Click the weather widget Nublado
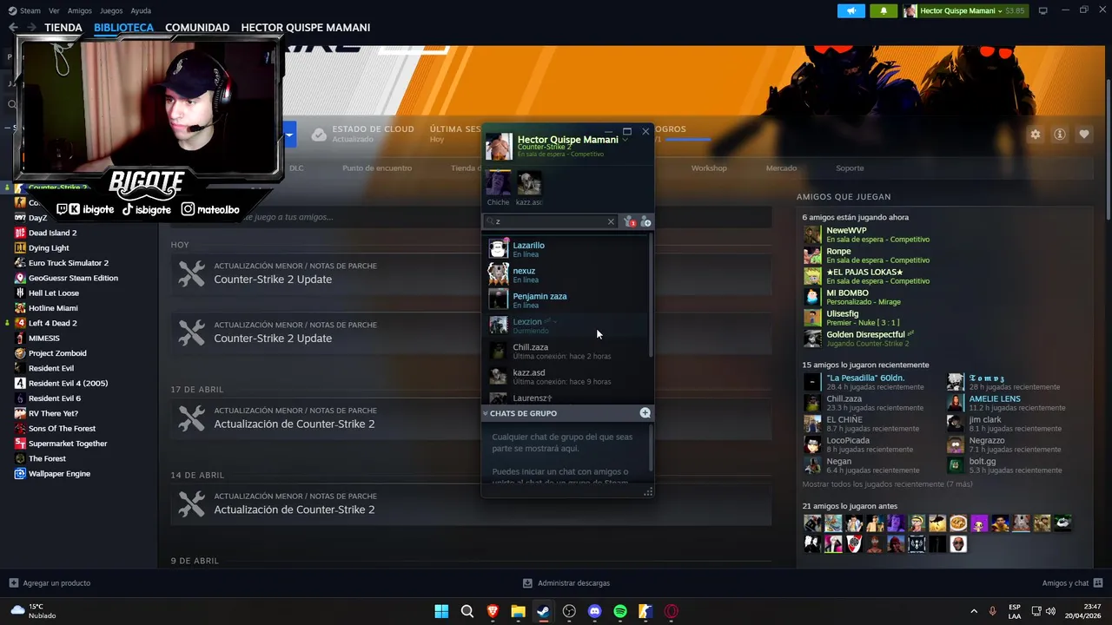1112x625 pixels. 33,611
